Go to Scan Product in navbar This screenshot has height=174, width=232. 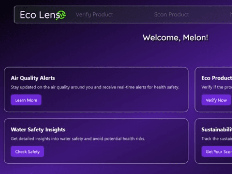pyautogui.click(x=171, y=15)
